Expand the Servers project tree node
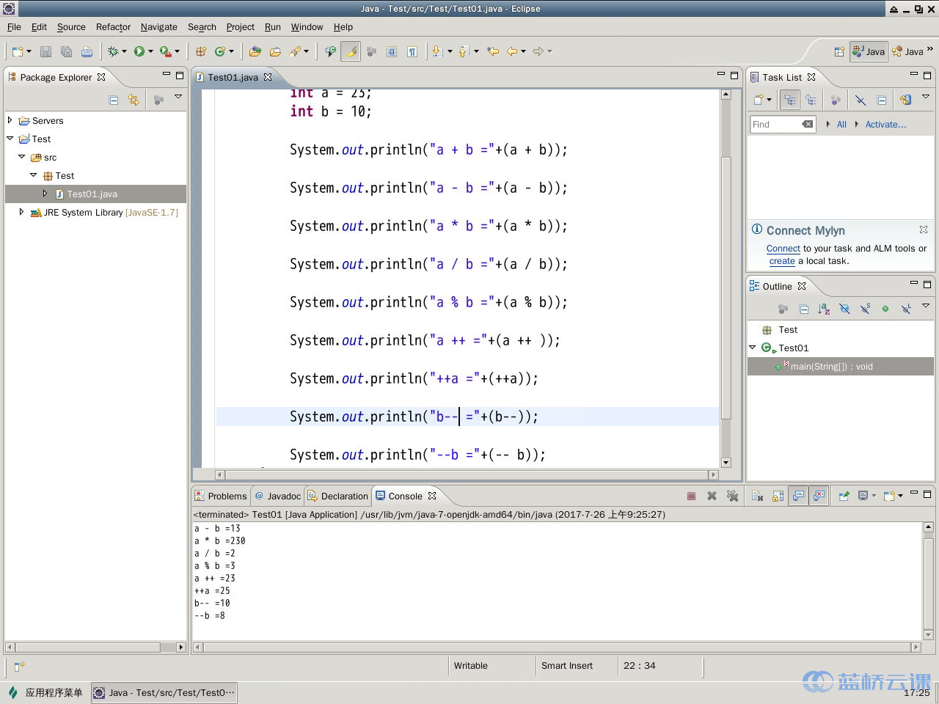Viewport: 939px width, 704px height. 10,120
